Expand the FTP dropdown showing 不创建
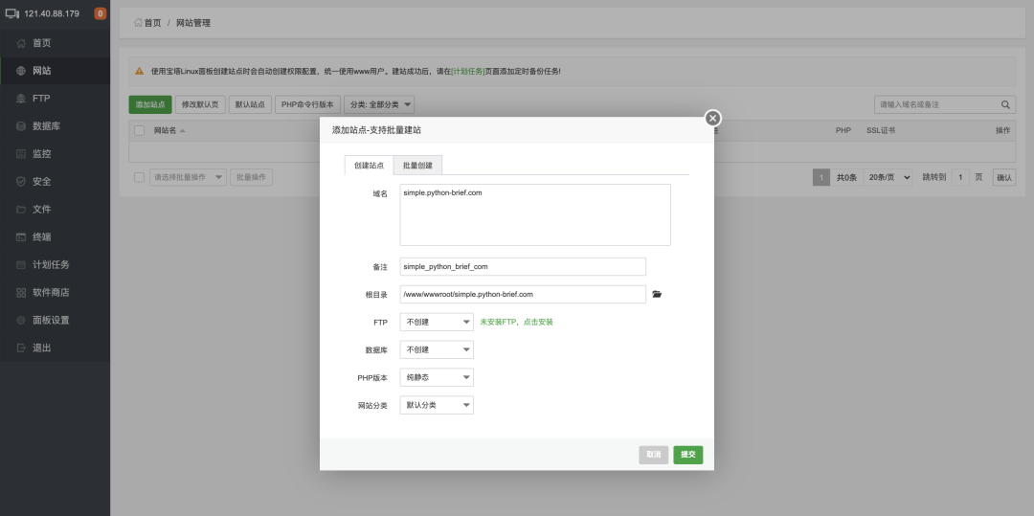Image resolution: width=1034 pixels, height=516 pixels. [x=437, y=323]
